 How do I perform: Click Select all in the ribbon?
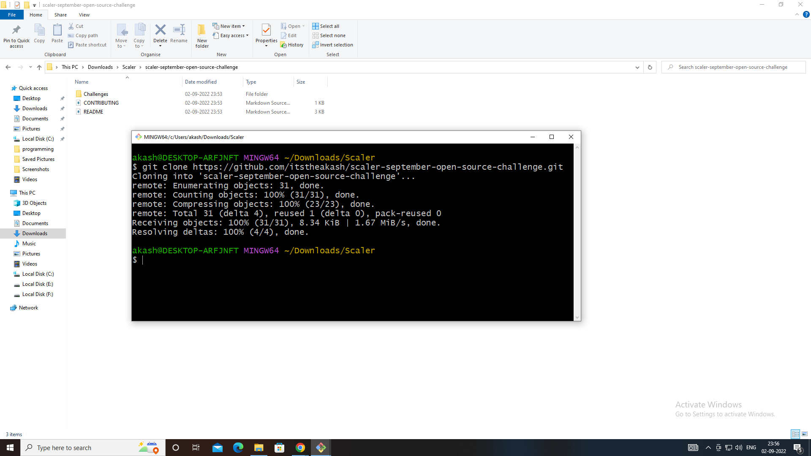[x=326, y=26]
